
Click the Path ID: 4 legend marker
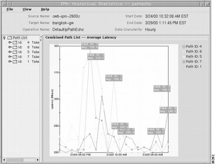[184, 47]
